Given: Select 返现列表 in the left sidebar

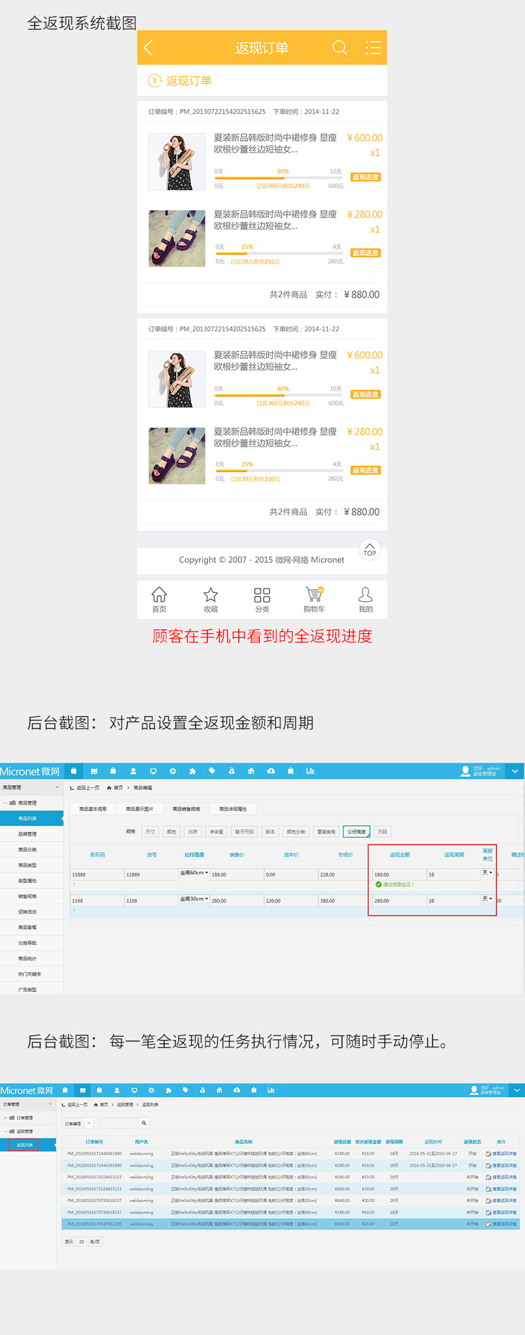Looking at the screenshot, I should pyautogui.click(x=25, y=1145).
